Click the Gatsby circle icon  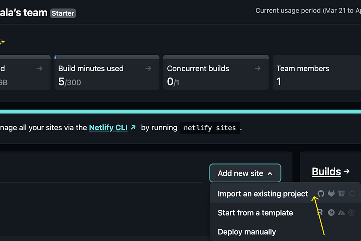352,213
